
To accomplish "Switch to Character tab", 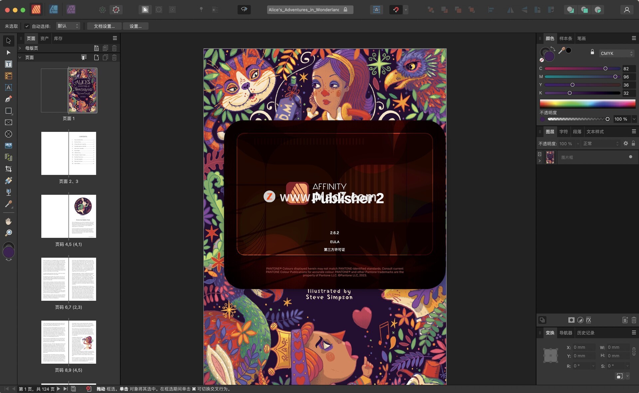I will [563, 132].
